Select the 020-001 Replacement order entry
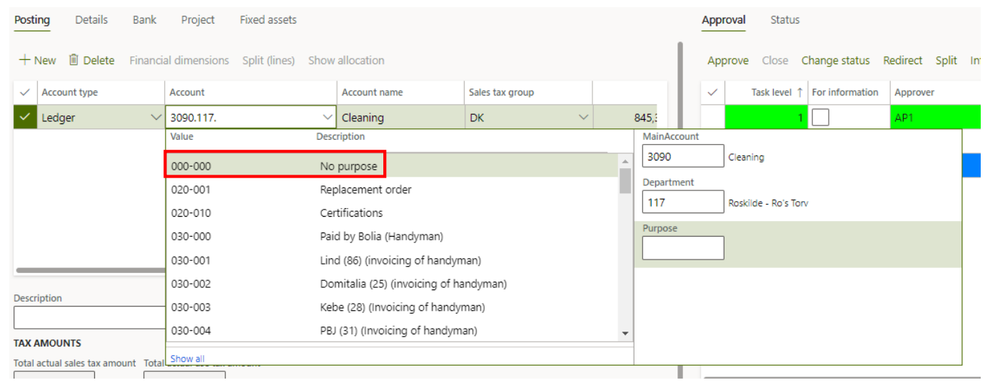This screenshot has width=990, height=385. coord(365,190)
